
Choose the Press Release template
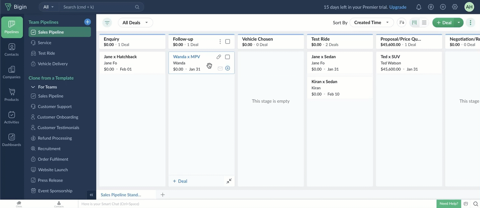[50, 180]
